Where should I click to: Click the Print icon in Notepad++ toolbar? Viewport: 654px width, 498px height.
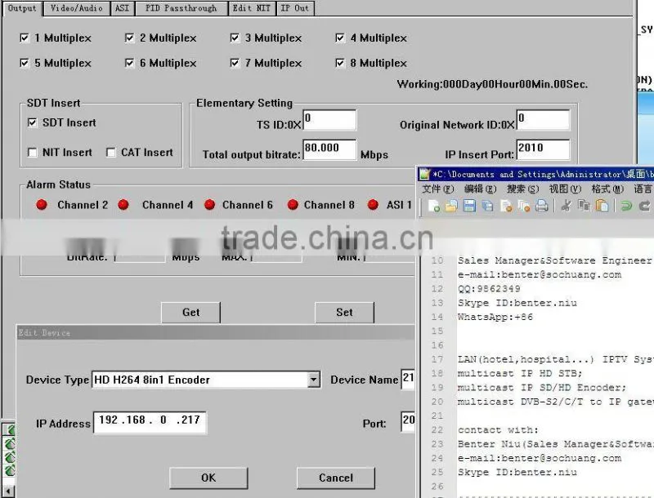pos(542,206)
